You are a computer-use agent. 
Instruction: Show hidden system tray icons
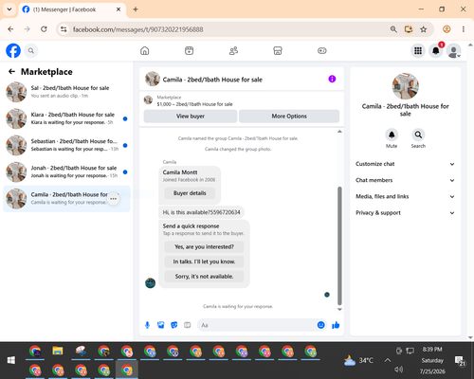[388, 360]
